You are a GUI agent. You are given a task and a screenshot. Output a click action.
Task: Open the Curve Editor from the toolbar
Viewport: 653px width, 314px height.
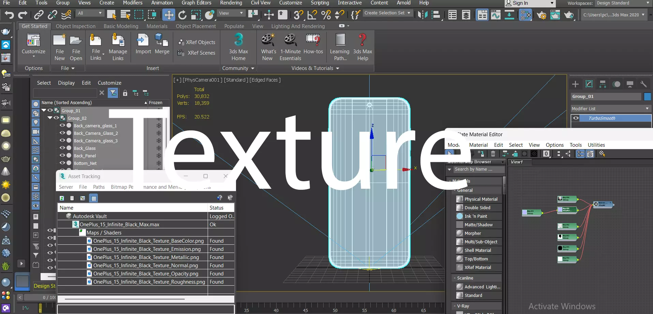495,15
